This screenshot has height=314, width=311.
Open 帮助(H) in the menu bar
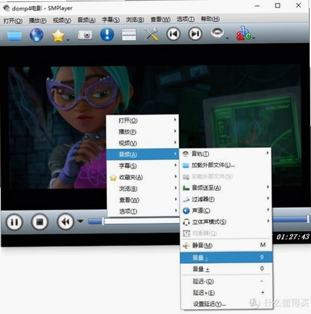pyautogui.click(x=210, y=19)
